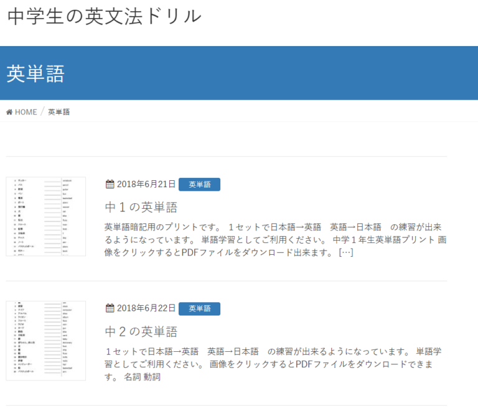Image resolution: width=478 pixels, height=414 pixels.
Task: Open the 英単語 category tag on the June 21 post
Action: coord(199,185)
